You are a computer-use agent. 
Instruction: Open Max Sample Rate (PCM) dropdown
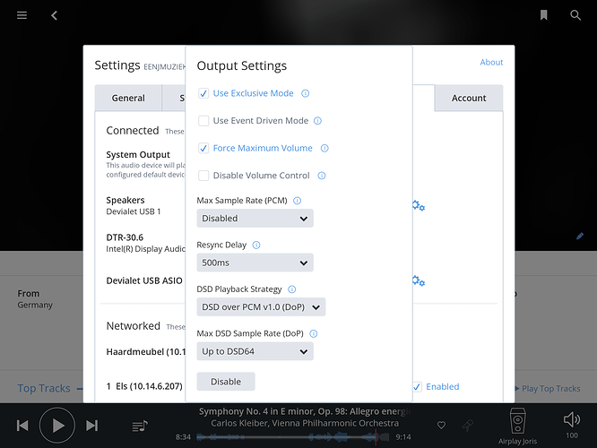255,219
